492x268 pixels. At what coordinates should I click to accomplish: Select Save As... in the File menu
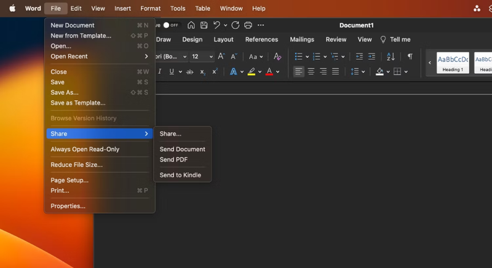click(65, 93)
